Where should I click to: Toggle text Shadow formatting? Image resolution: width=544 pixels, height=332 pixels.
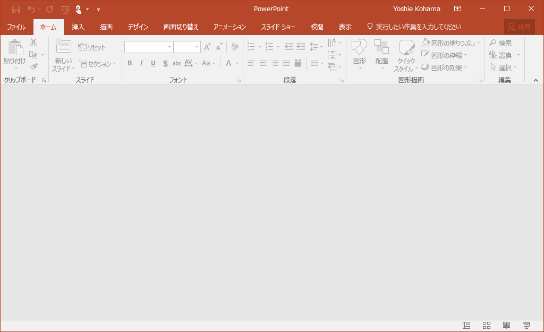(x=165, y=64)
